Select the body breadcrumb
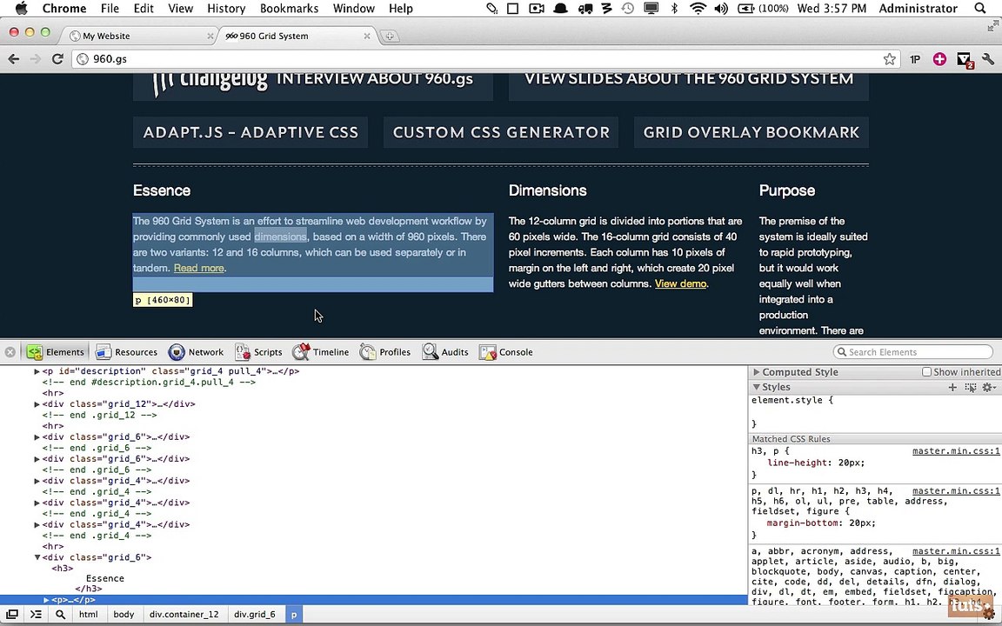 pyautogui.click(x=124, y=615)
